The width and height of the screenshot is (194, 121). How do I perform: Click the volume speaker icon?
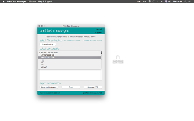click(170, 2)
